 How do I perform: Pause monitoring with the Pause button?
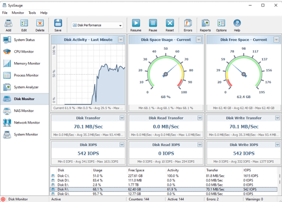click(x=153, y=23)
